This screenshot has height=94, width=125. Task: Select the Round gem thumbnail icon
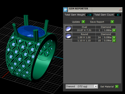(x=68, y=36)
